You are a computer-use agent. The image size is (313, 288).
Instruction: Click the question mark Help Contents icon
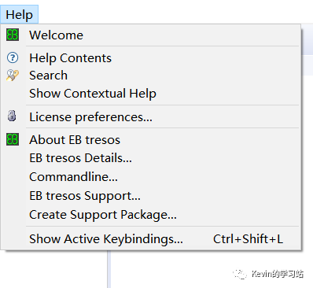coord(13,57)
